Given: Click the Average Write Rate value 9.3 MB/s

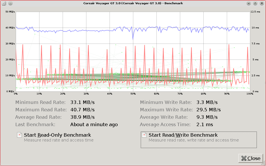Looking at the screenshot, I should 207,117.
